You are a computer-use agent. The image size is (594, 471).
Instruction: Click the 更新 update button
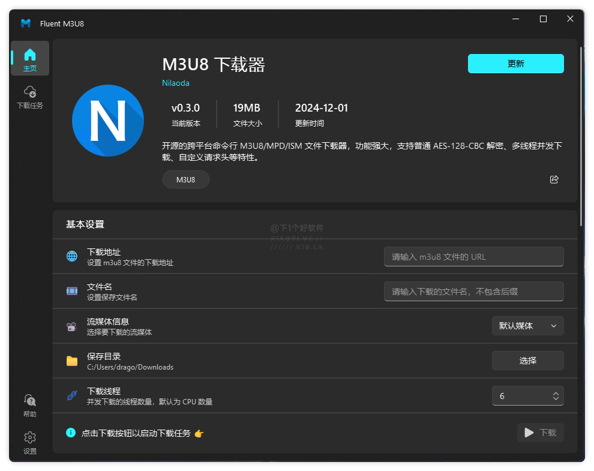515,64
